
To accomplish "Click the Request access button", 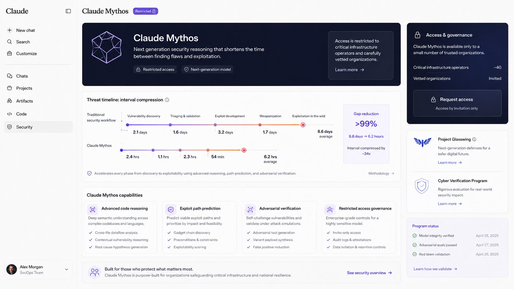I will pyautogui.click(x=457, y=103).
